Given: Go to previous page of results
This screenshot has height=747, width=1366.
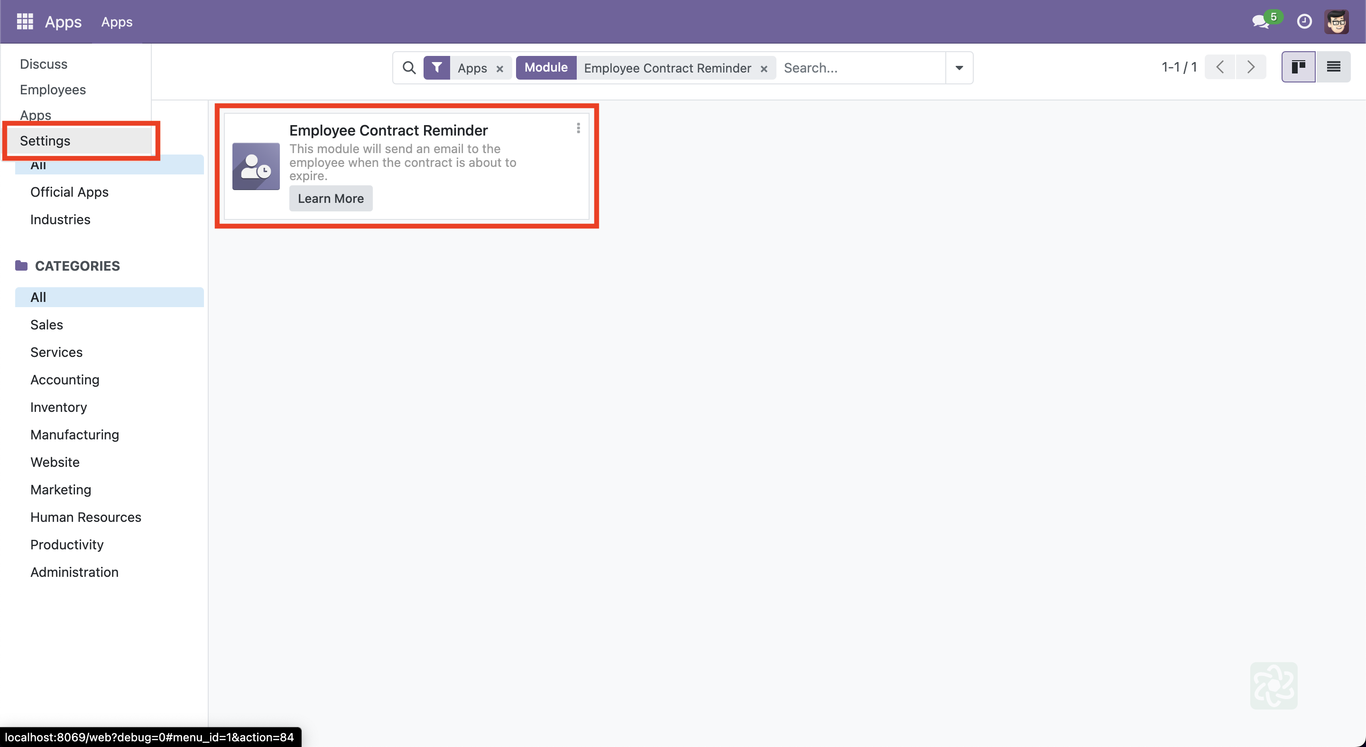Looking at the screenshot, I should tap(1219, 67).
